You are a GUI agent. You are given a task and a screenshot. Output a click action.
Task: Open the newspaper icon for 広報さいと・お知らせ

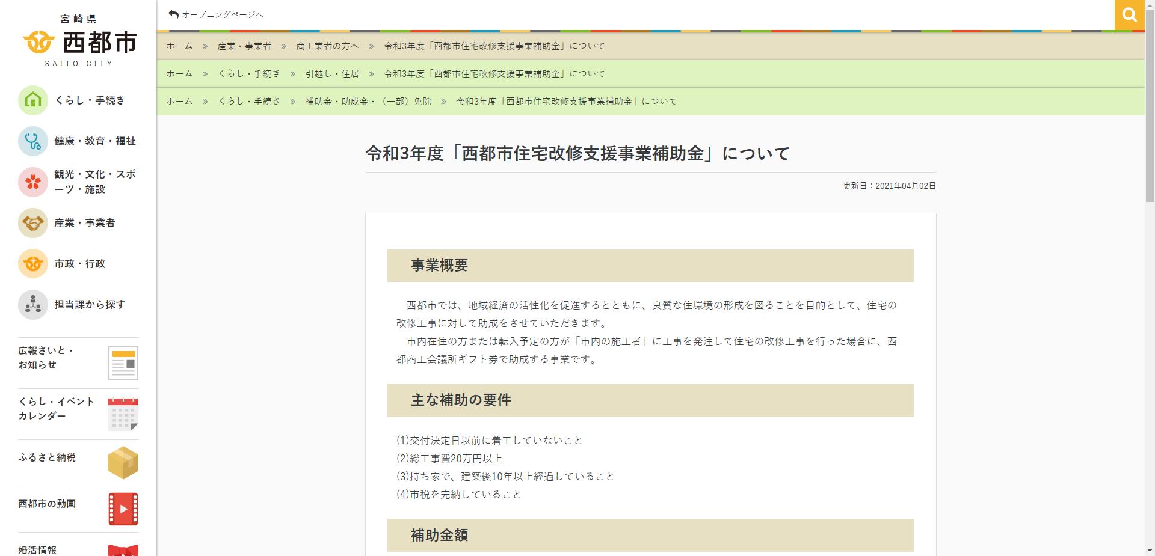[x=123, y=361]
